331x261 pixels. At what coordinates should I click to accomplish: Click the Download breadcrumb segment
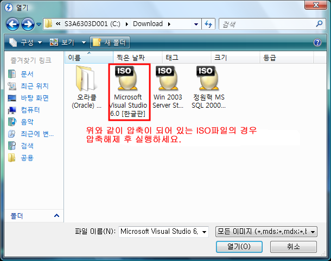tap(148, 24)
